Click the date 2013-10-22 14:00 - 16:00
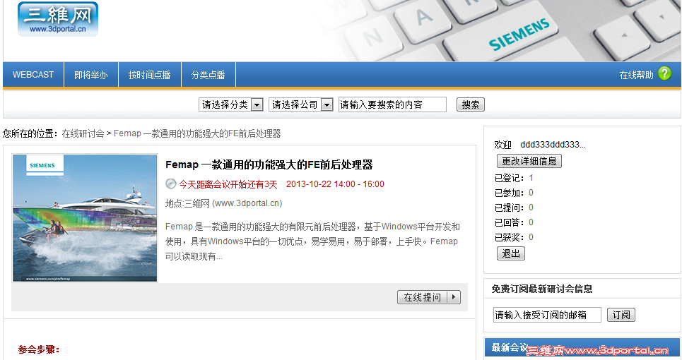This screenshot has width=682, height=360. (x=335, y=184)
